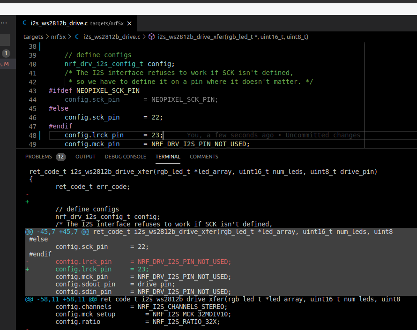Viewport: 417px width, 330px height.
Task: Click the comment continuation on line 42
Action: pos(191,82)
